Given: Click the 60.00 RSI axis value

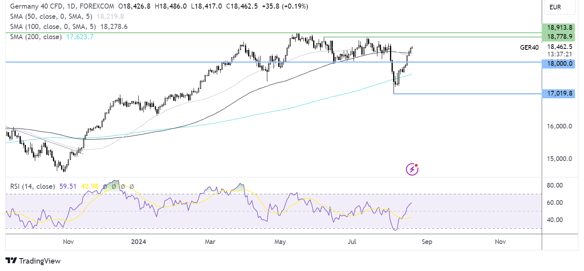Looking at the screenshot, I should (555, 202).
